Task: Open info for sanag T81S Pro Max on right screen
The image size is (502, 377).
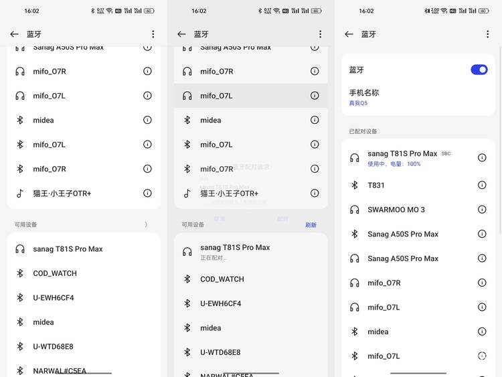Action: point(482,157)
